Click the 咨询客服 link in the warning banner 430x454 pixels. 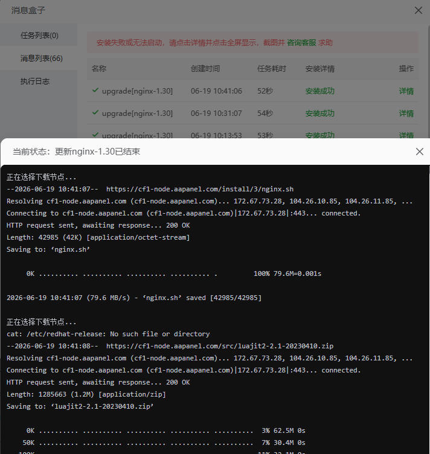(x=301, y=43)
